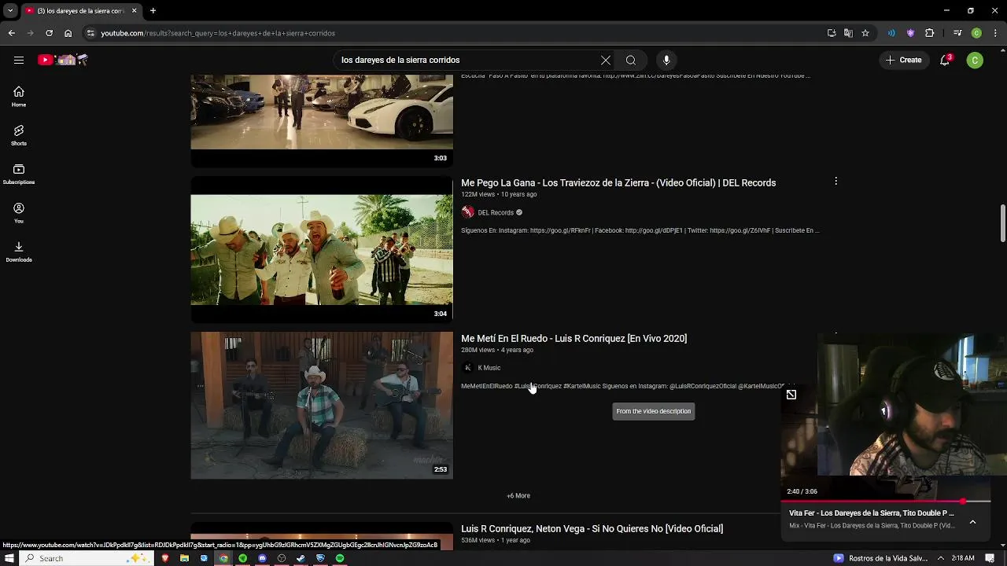
Task: Open a new browser tab
Action: coord(153,11)
